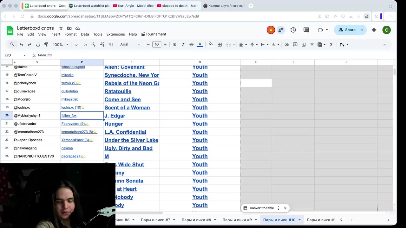Choose a text color
The width and height of the screenshot is (406, 228).
coord(200,45)
